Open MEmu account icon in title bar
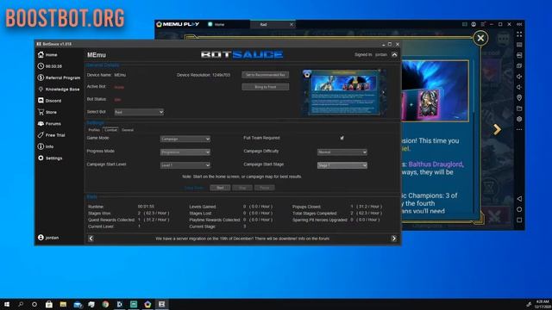552x310 pixels. pos(474,24)
